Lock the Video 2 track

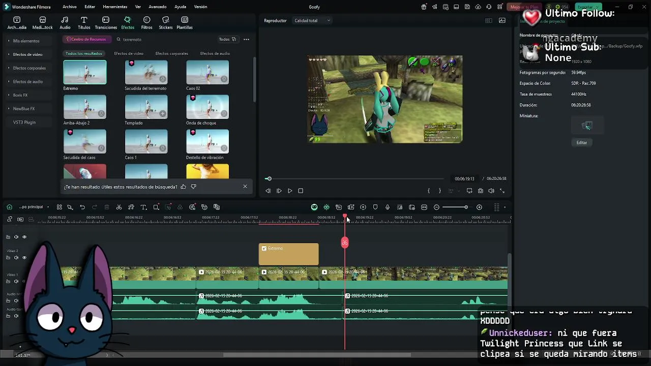click(8, 258)
